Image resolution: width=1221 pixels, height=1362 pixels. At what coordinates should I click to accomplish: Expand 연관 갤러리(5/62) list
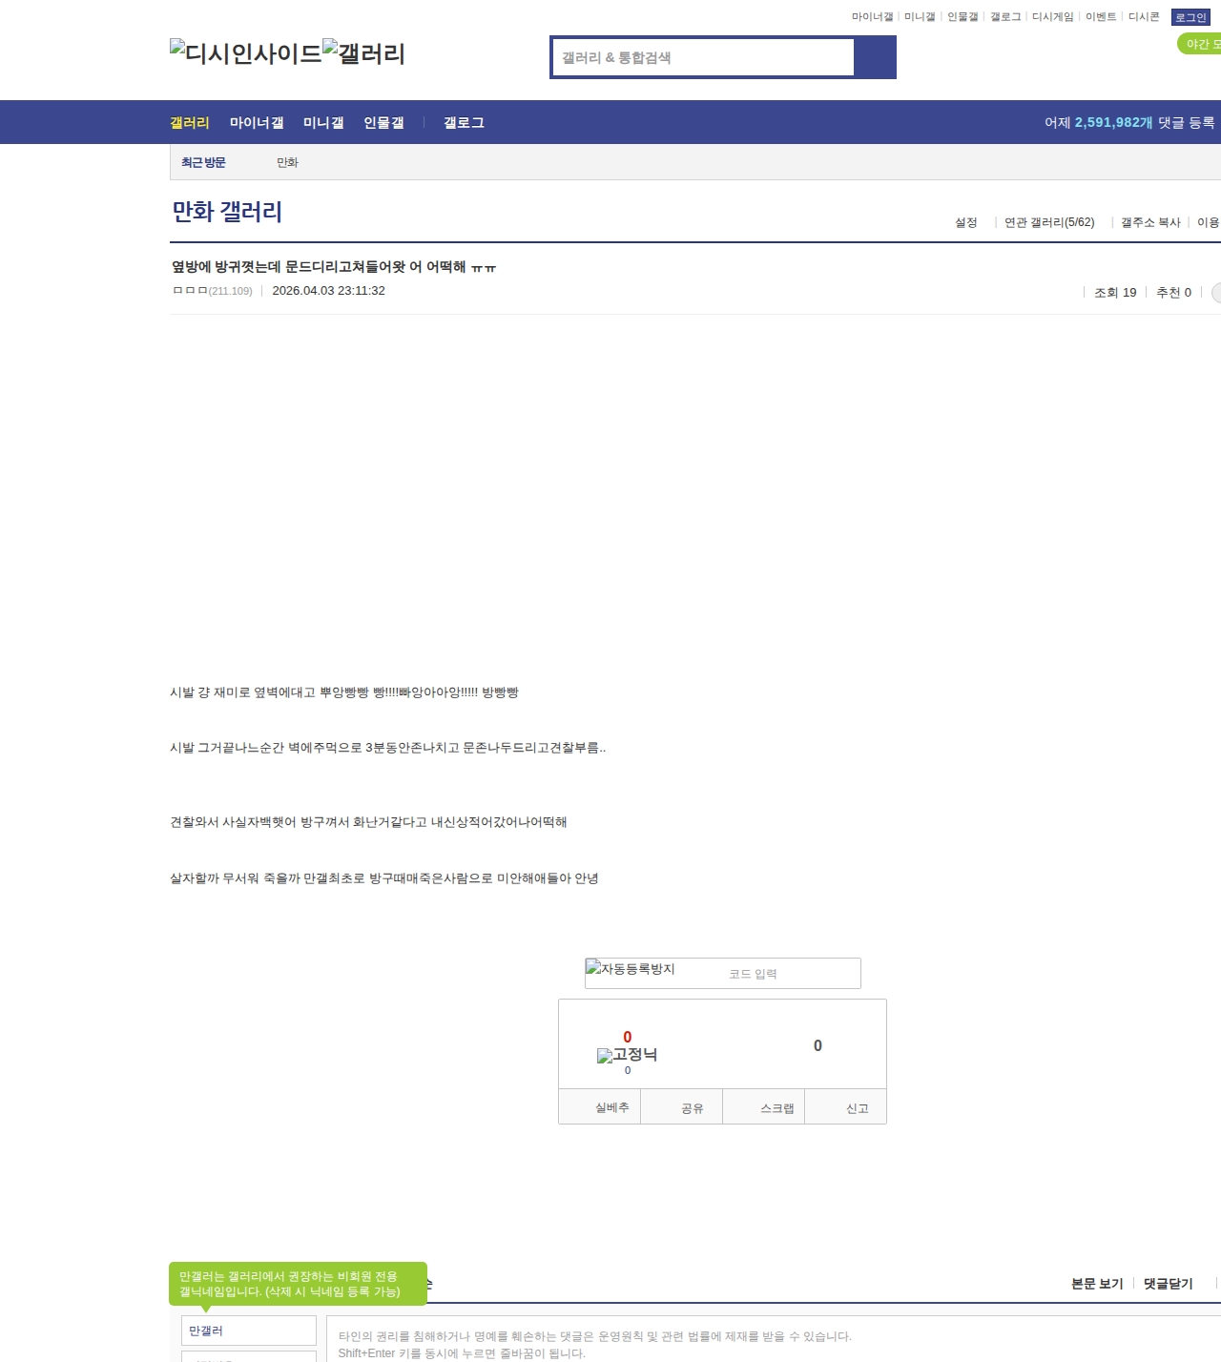pos(1049,222)
